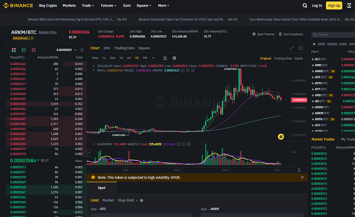
Task: Click the yellow floating chat icon on chart
Action: coord(281,136)
